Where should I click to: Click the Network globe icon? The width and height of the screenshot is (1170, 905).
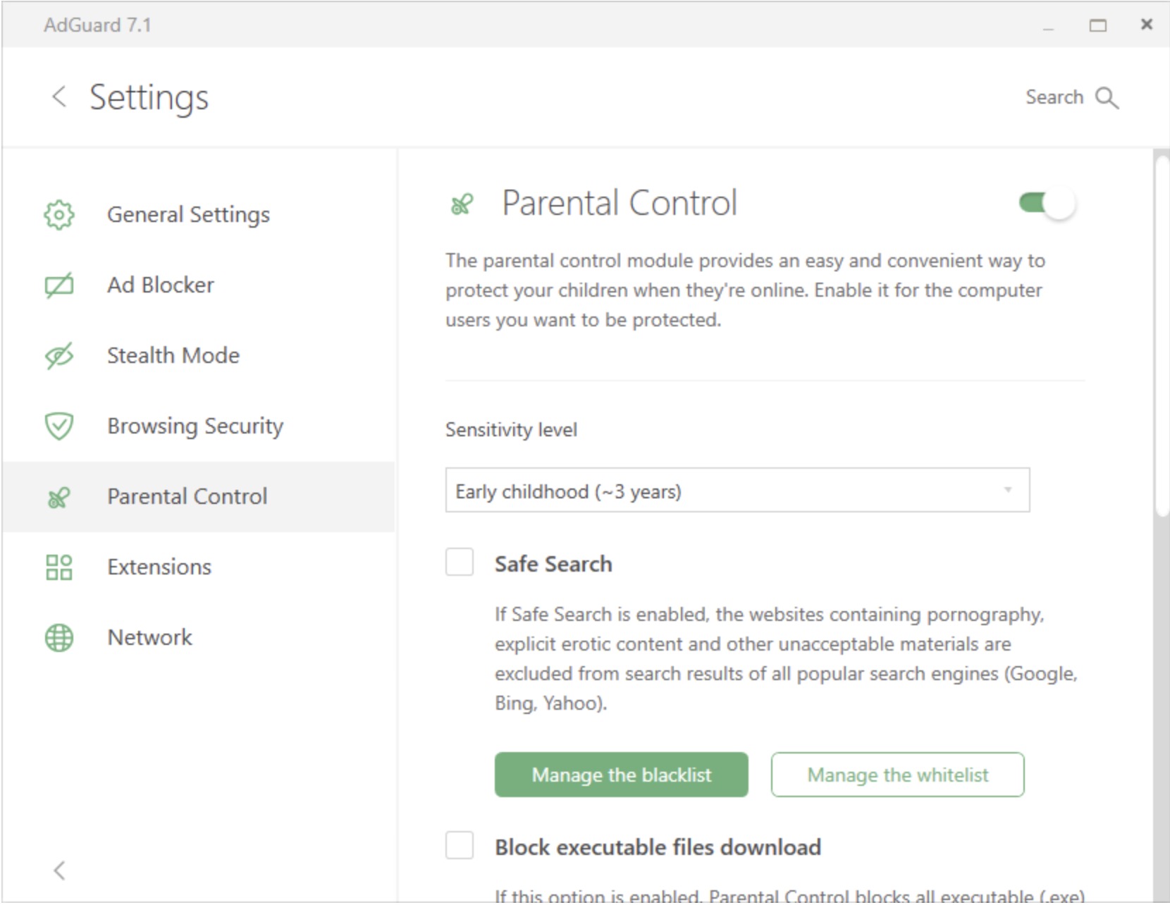[x=59, y=637]
